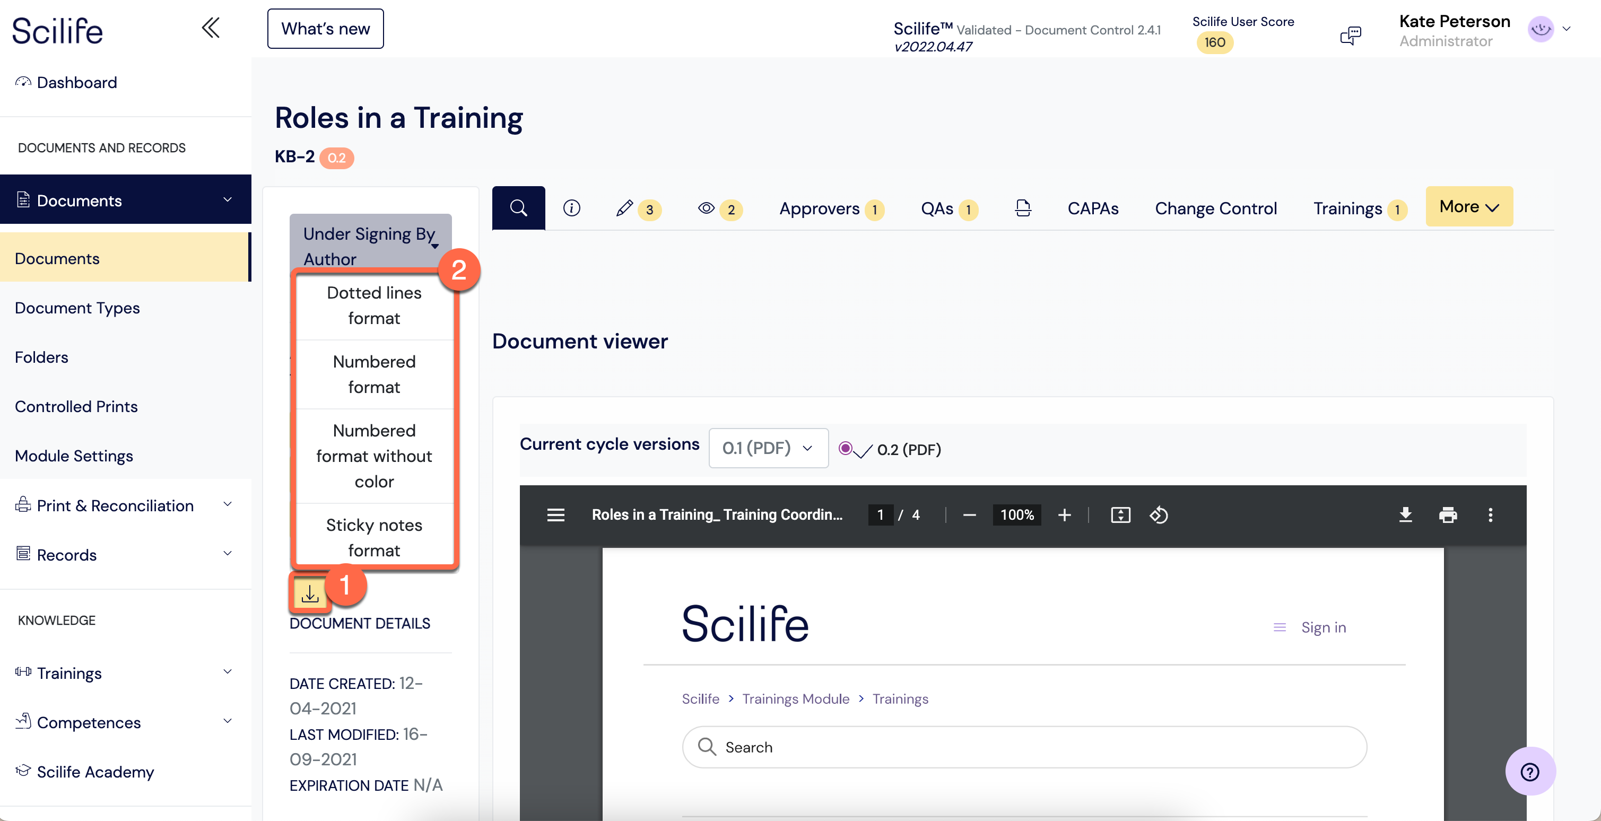Click the PDF page number field
The width and height of the screenshot is (1601, 821).
[880, 514]
